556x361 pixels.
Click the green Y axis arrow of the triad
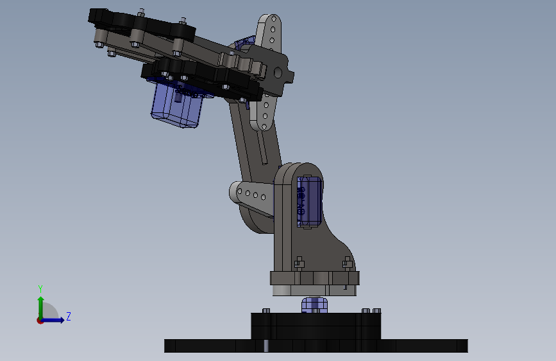point(41,307)
